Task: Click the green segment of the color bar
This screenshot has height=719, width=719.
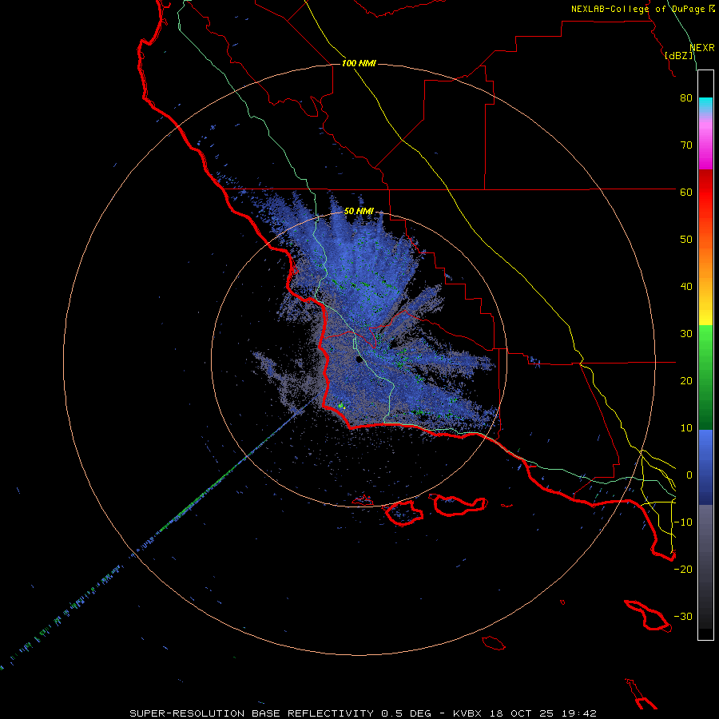Action: click(705, 377)
